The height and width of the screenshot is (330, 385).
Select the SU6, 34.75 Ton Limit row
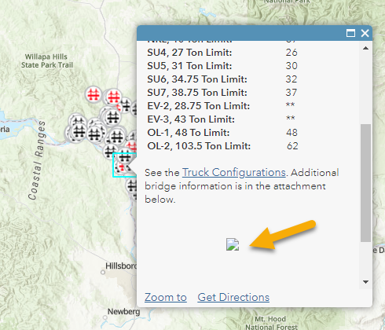pyautogui.click(x=222, y=79)
